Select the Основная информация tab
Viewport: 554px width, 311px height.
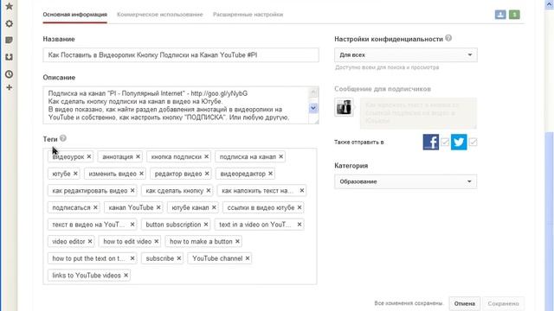(75, 15)
